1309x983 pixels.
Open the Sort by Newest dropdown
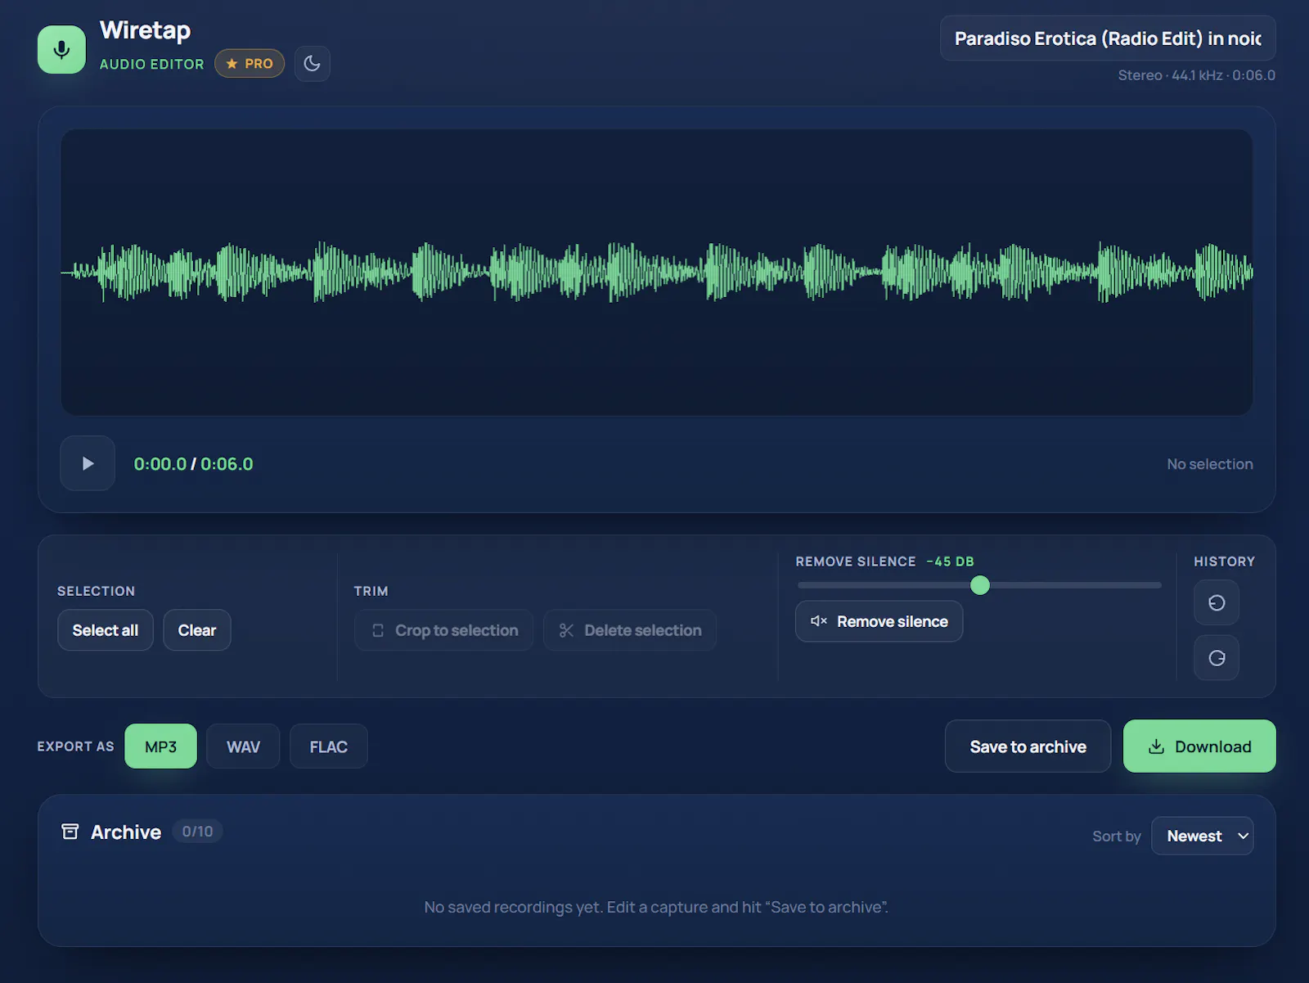[1202, 836]
